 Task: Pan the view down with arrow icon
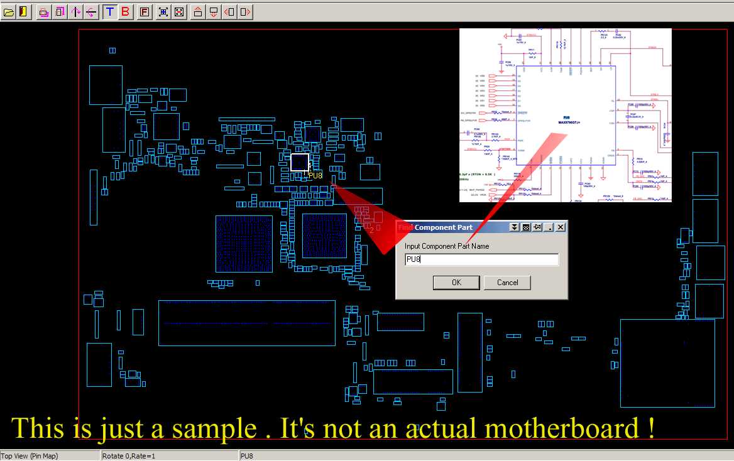pyautogui.click(x=214, y=12)
